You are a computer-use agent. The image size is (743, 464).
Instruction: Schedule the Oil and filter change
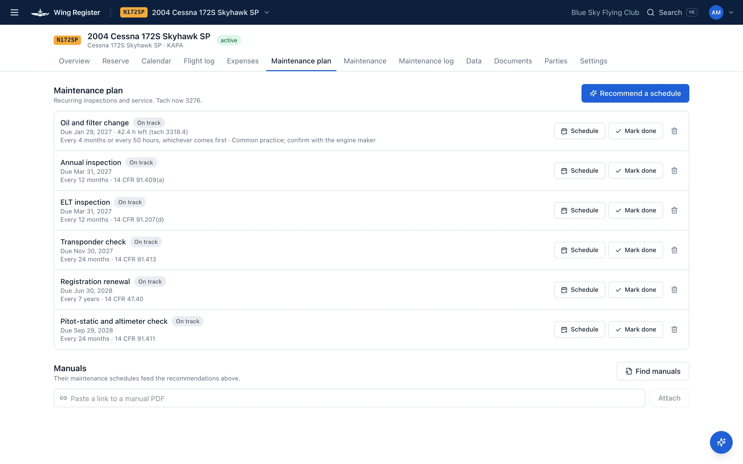pos(579,131)
